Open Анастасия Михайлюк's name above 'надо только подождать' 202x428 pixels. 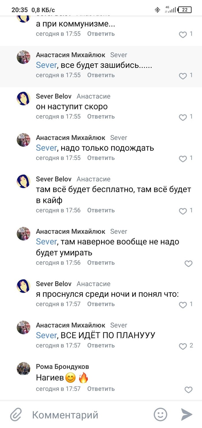tap(70, 138)
